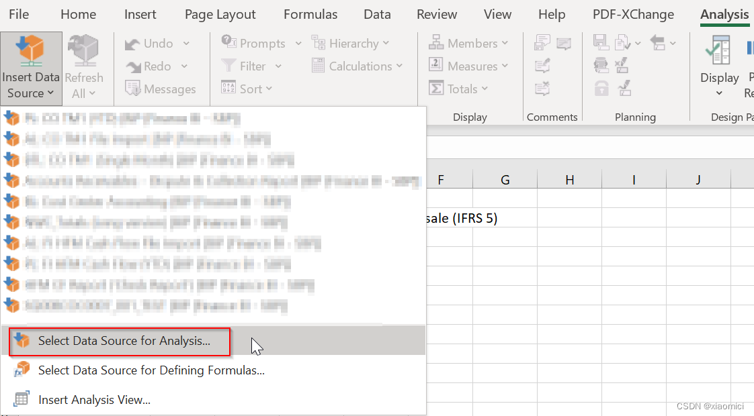Open the PDF-XChange ribbon tab
This screenshot has width=754, height=416.
pos(632,14)
